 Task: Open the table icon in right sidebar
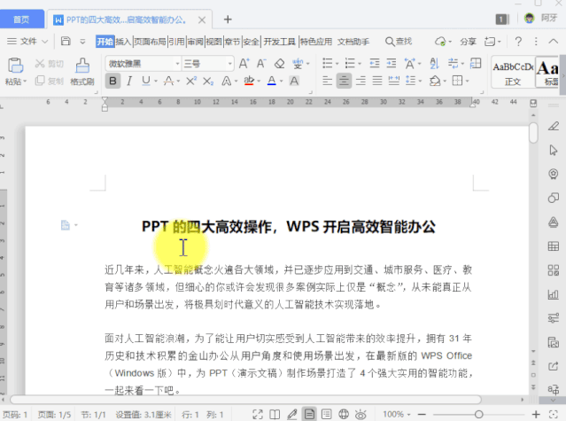pyautogui.click(x=554, y=246)
